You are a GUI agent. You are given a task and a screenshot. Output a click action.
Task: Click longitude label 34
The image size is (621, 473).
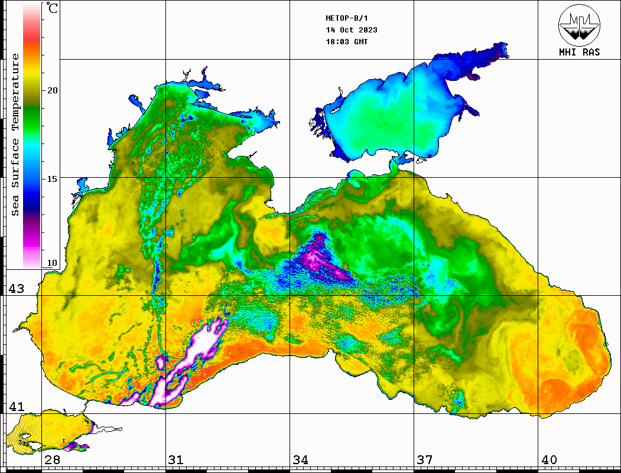click(x=301, y=460)
